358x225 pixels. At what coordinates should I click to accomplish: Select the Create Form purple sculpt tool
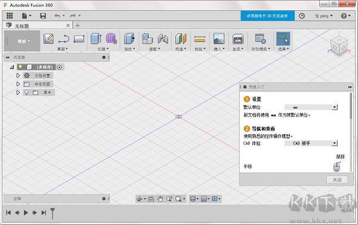112,38
